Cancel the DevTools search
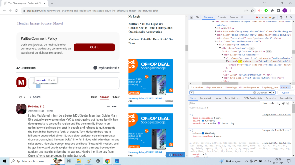The width and height of the screenshot is (295, 165). click(x=285, y=92)
